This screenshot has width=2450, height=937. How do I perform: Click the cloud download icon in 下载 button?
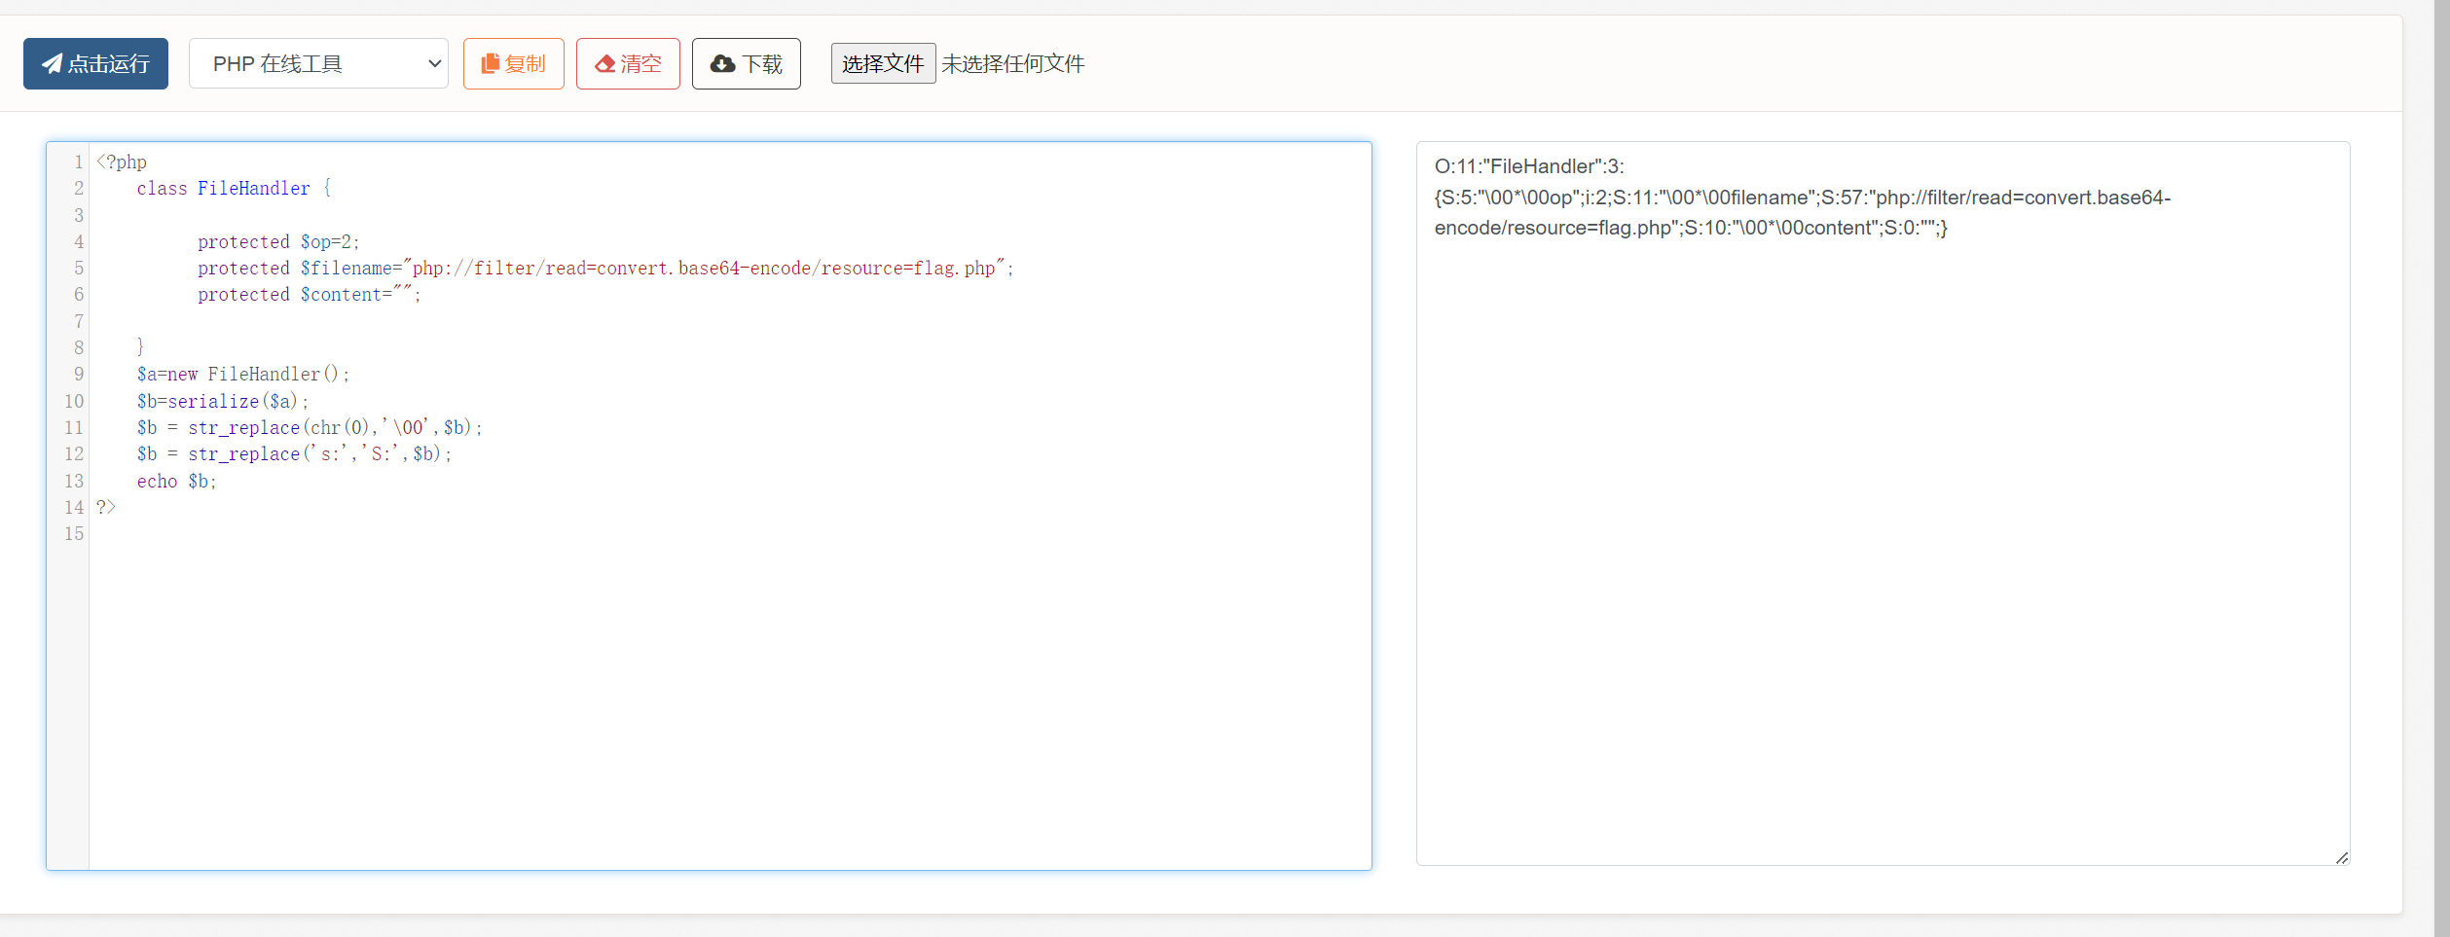tap(723, 64)
